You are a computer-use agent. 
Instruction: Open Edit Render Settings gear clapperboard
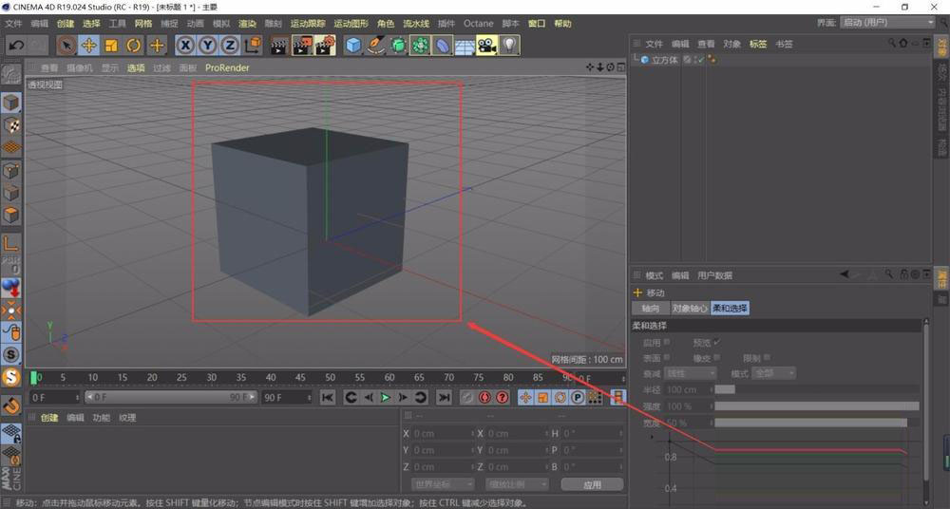[x=325, y=45]
